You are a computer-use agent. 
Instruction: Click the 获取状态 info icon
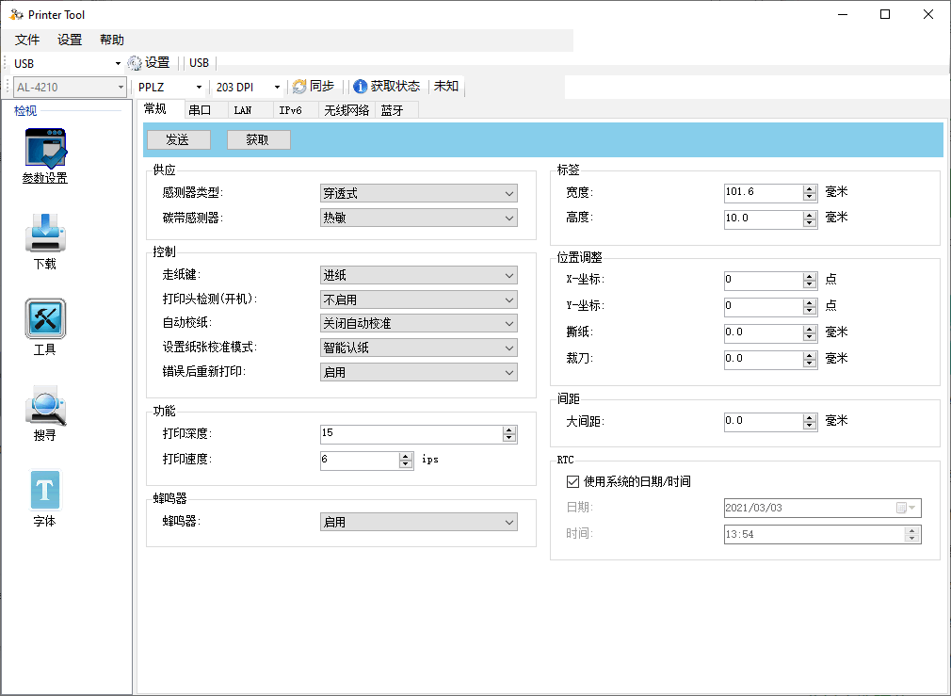(x=361, y=87)
